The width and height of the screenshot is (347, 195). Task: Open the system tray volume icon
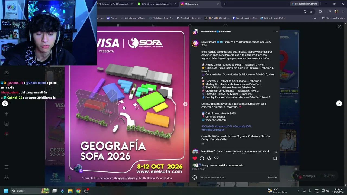(328, 191)
